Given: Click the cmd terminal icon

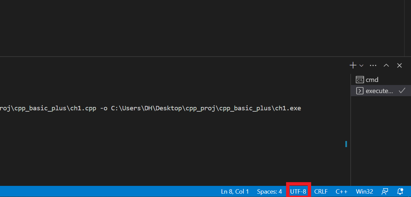Looking at the screenshot, I should tap(360, 80).
